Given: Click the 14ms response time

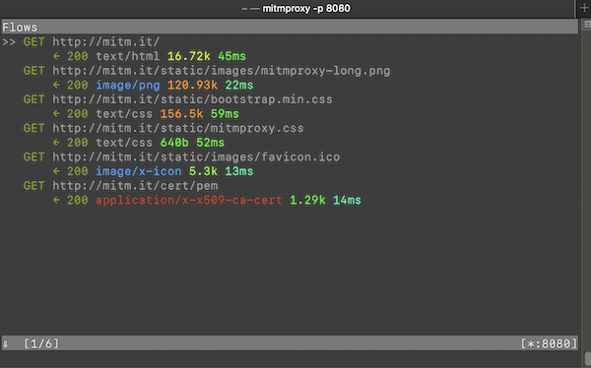Looking at the screenshot, I should tap(347, 200).
